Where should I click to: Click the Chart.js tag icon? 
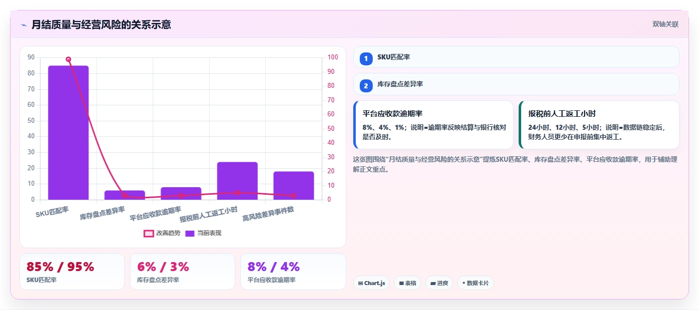pyautogui.click(x=360, y=283)
